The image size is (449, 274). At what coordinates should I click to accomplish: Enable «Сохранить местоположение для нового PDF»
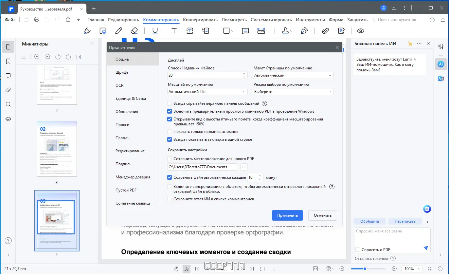coord(169,158)
